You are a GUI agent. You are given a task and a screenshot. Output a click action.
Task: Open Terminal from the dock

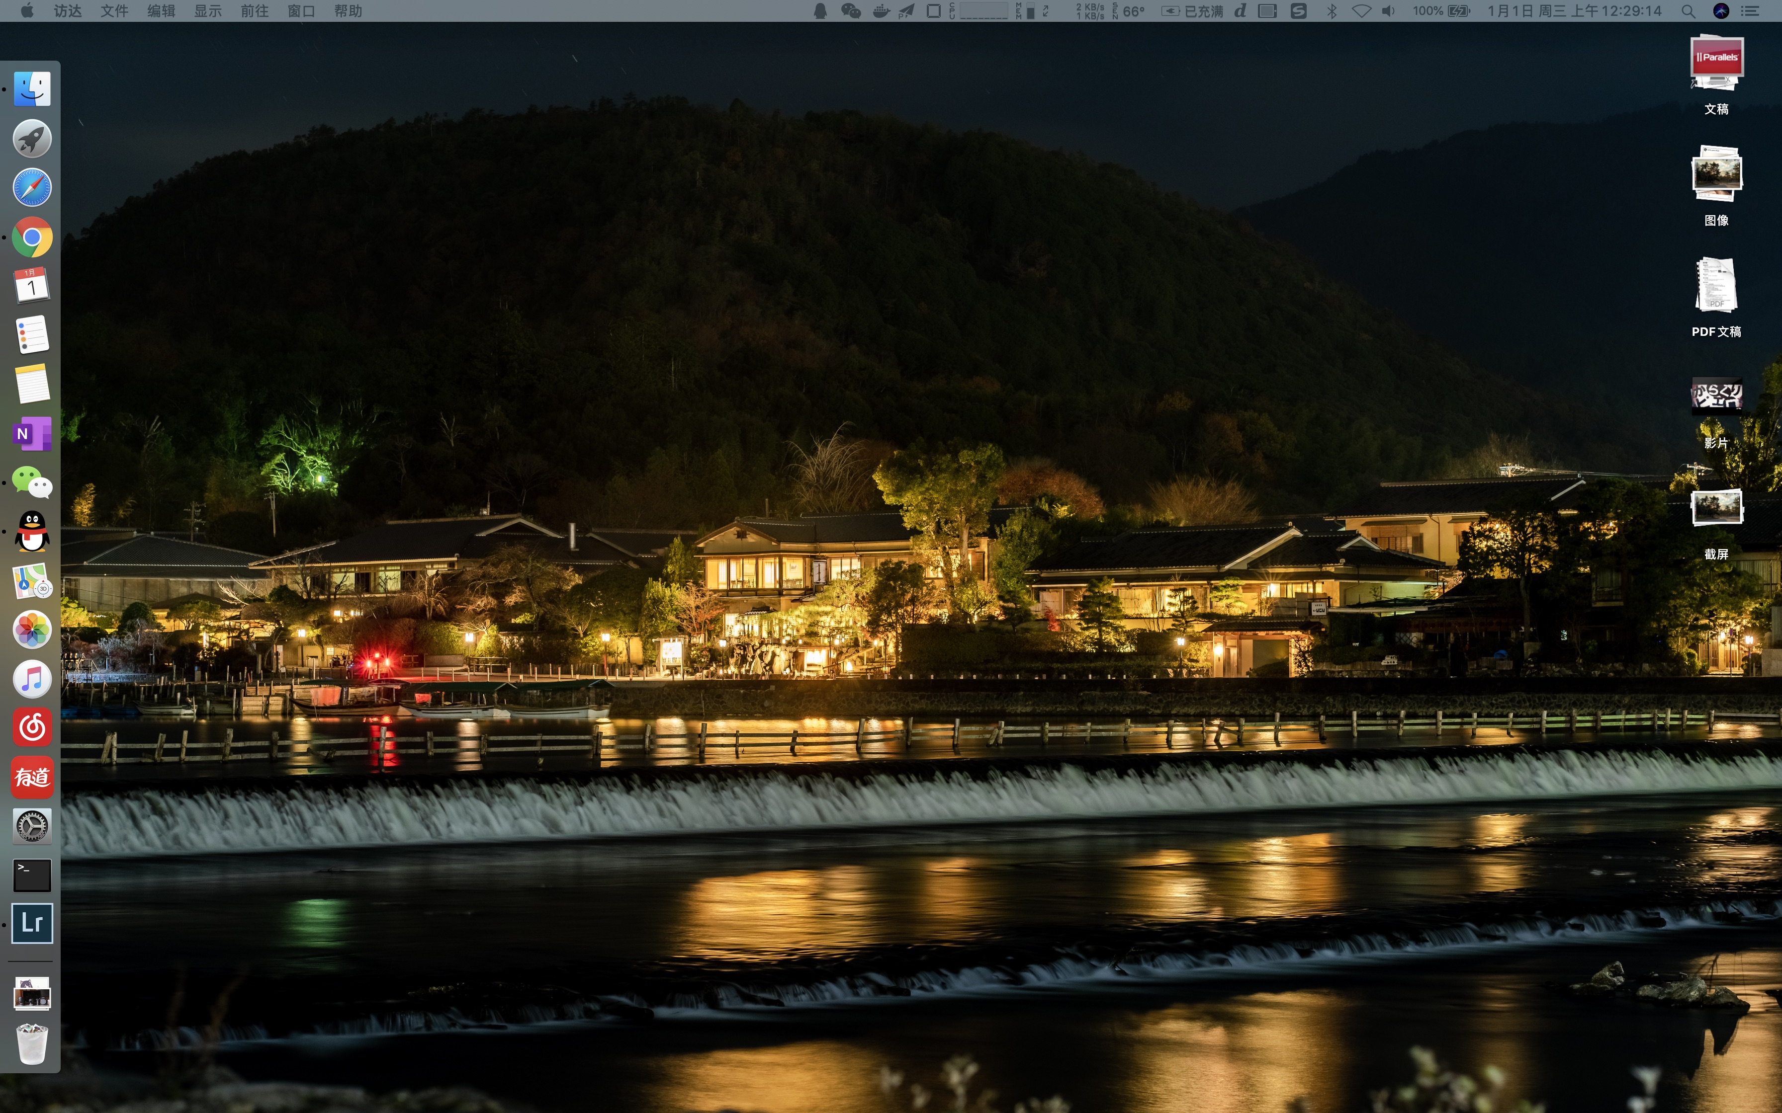(32, 875)
